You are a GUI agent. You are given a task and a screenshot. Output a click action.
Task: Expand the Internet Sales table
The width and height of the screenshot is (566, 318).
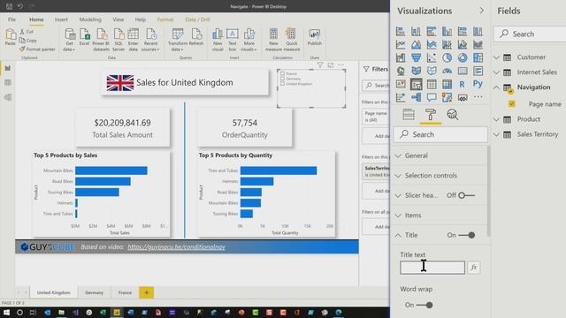tap(497, 72)
